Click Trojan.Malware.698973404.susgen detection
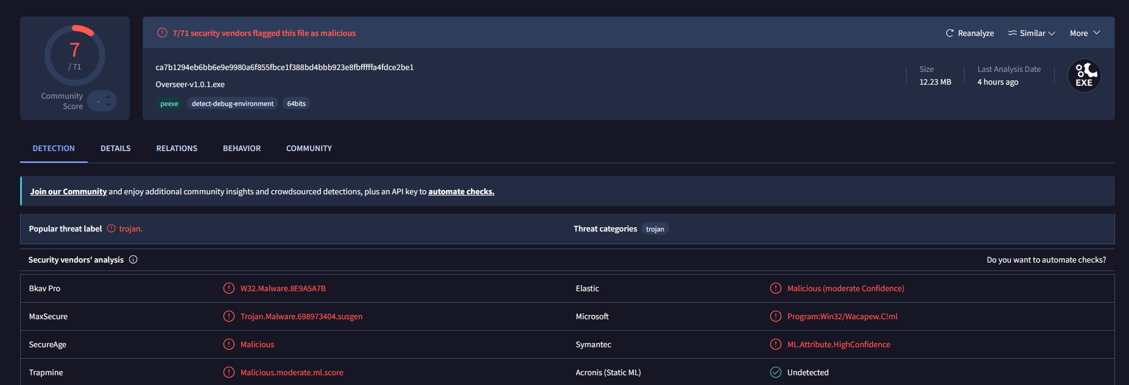Viewport: 1129px width, 385px height. tap(301, 316)
